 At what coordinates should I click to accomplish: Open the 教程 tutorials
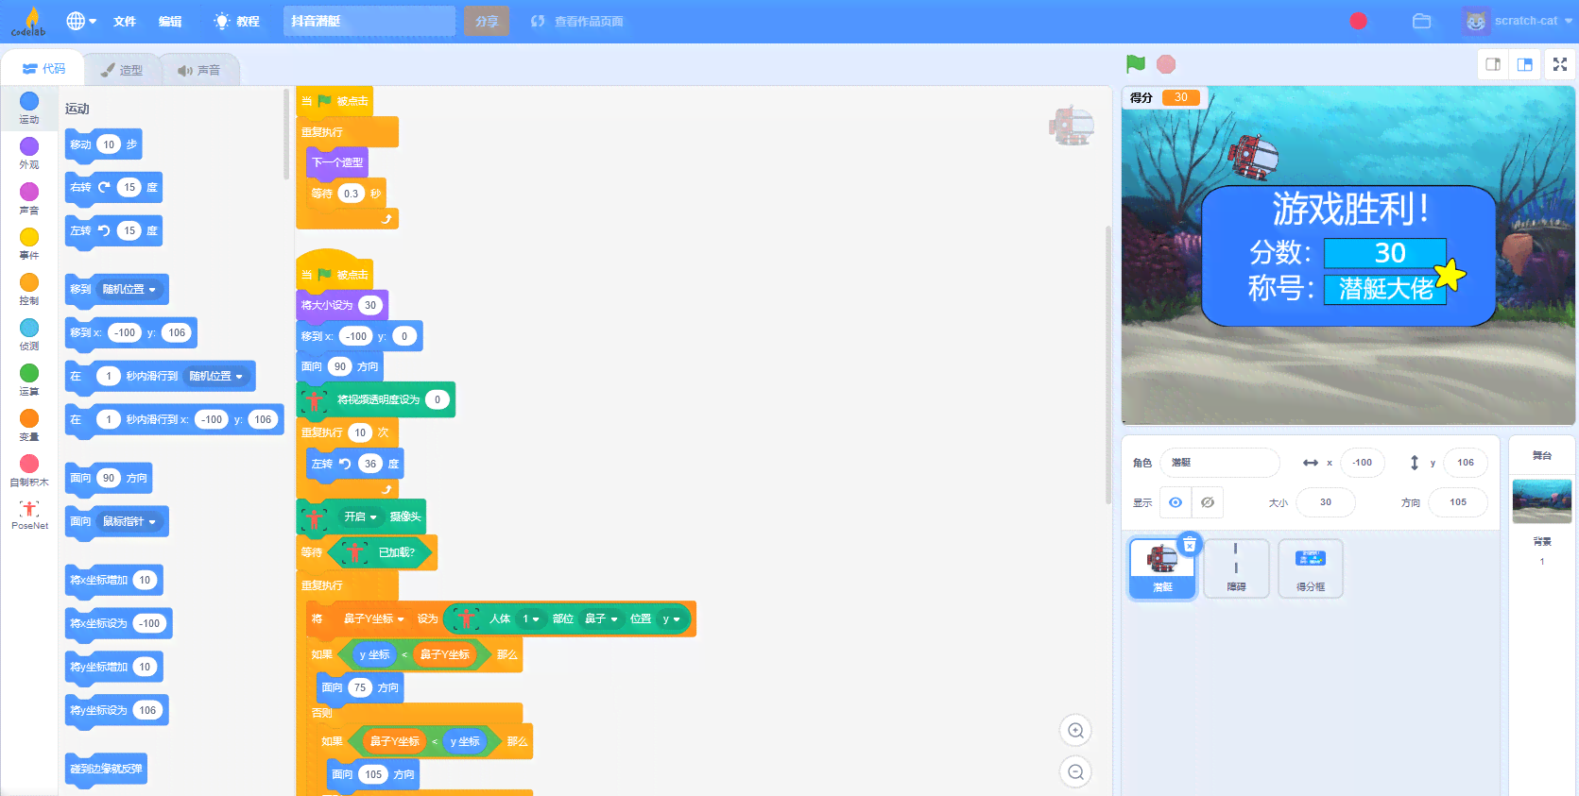tap(237, 21)
